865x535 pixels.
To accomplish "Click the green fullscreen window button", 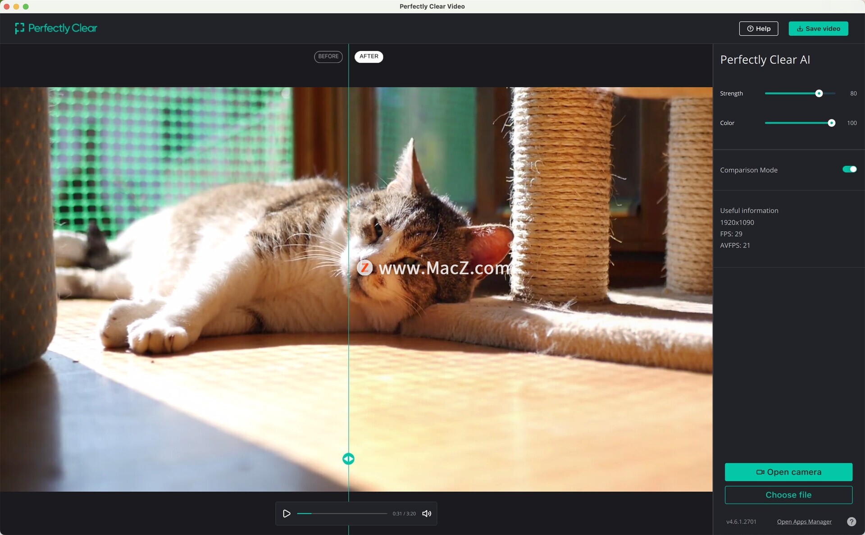I will [x=26, y=6].
